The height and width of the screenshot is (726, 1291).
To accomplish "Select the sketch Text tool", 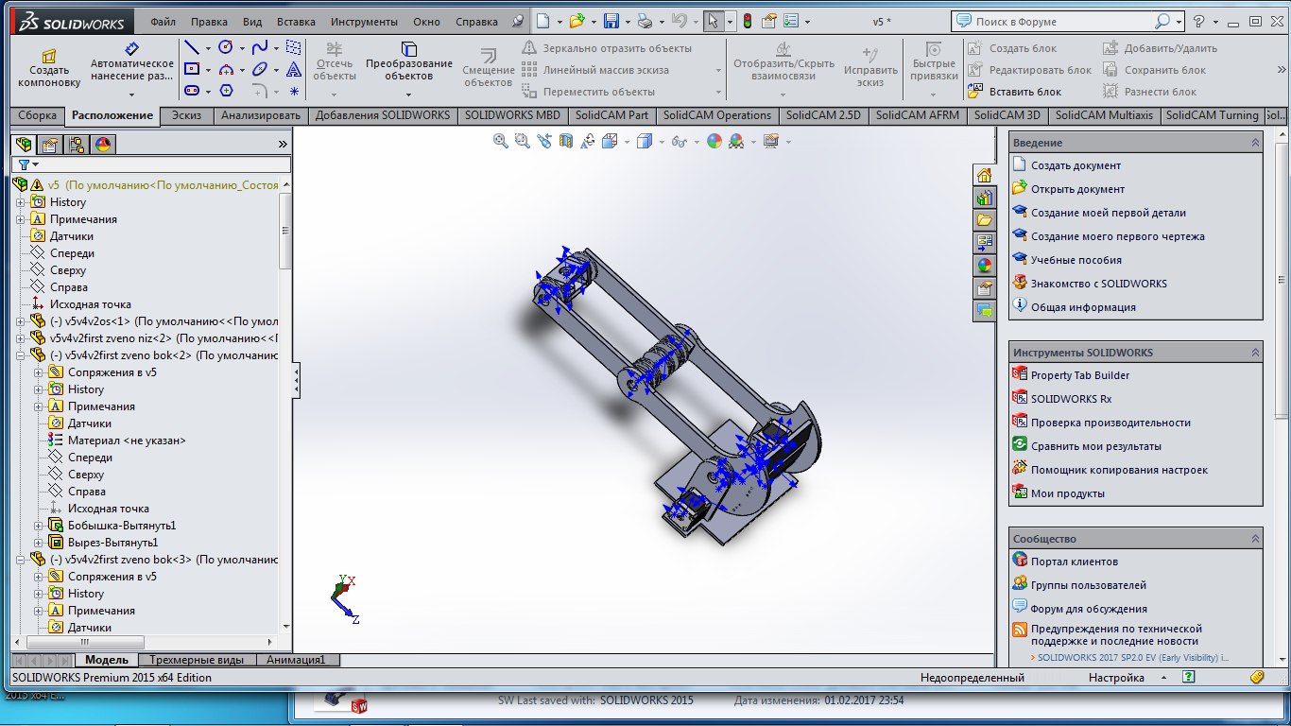I will click(294, 69).
